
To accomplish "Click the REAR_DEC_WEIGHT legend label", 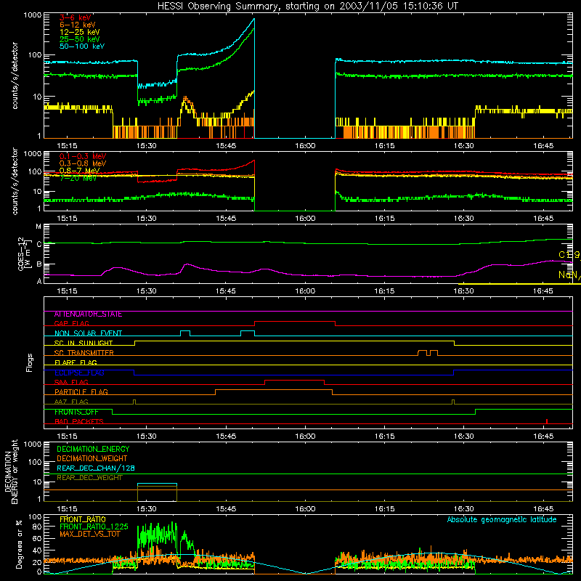I will [89, 478].
